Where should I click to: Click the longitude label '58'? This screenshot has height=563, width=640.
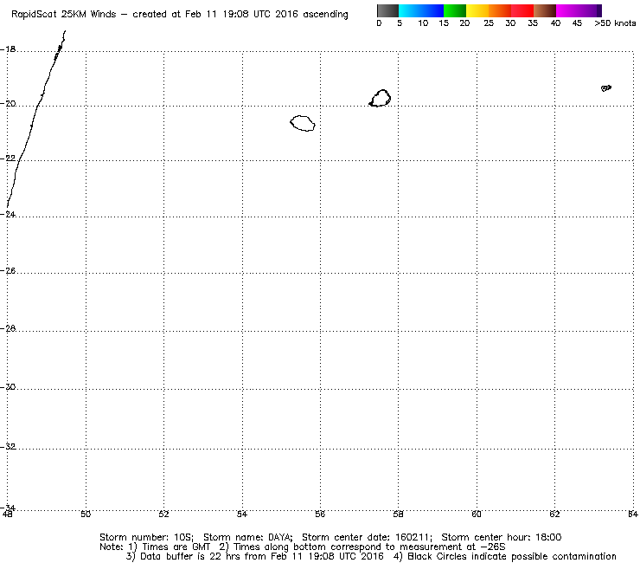coord(398,514)
